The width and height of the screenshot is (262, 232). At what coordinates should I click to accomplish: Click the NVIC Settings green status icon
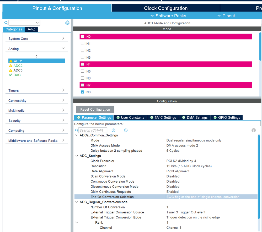pyautogui.click(x=152, y=117)
